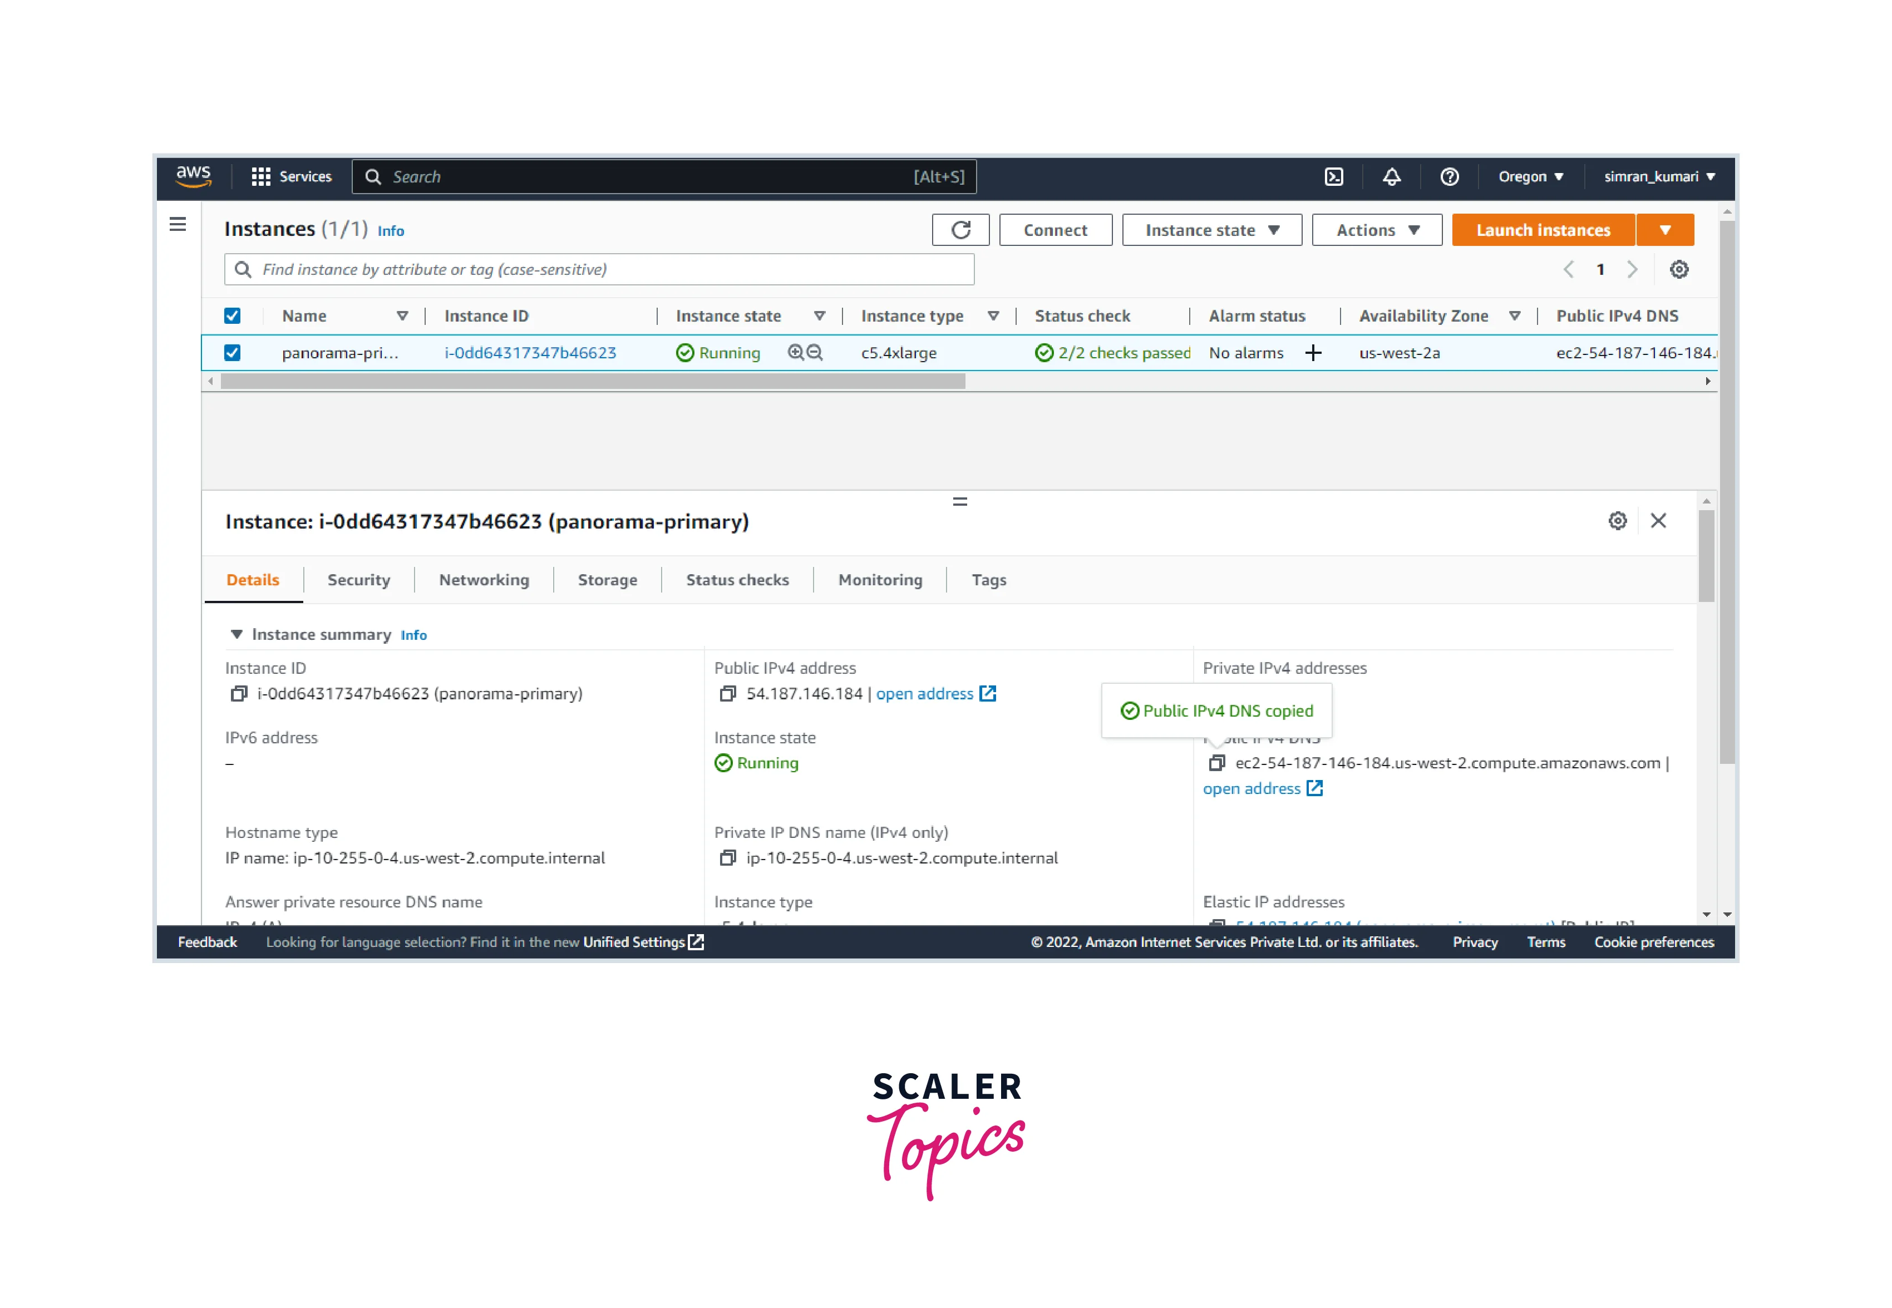Open the Instance state dropdown
This screenshot has width=1892, height=1308.
tap(1211, 230)
